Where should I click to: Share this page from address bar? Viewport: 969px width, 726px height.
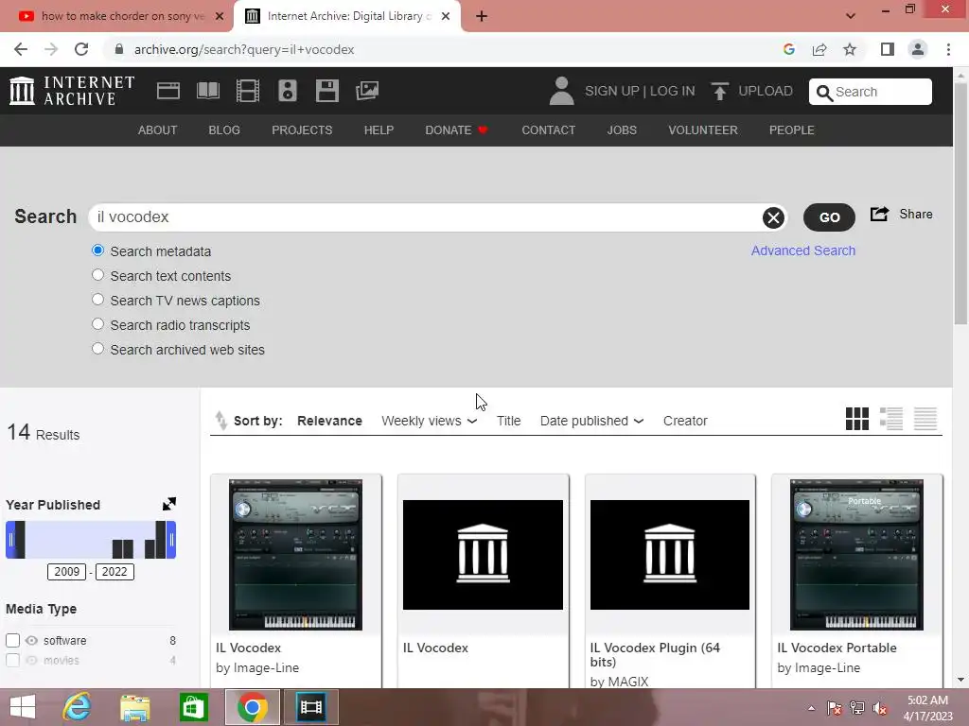pos(819,49)
